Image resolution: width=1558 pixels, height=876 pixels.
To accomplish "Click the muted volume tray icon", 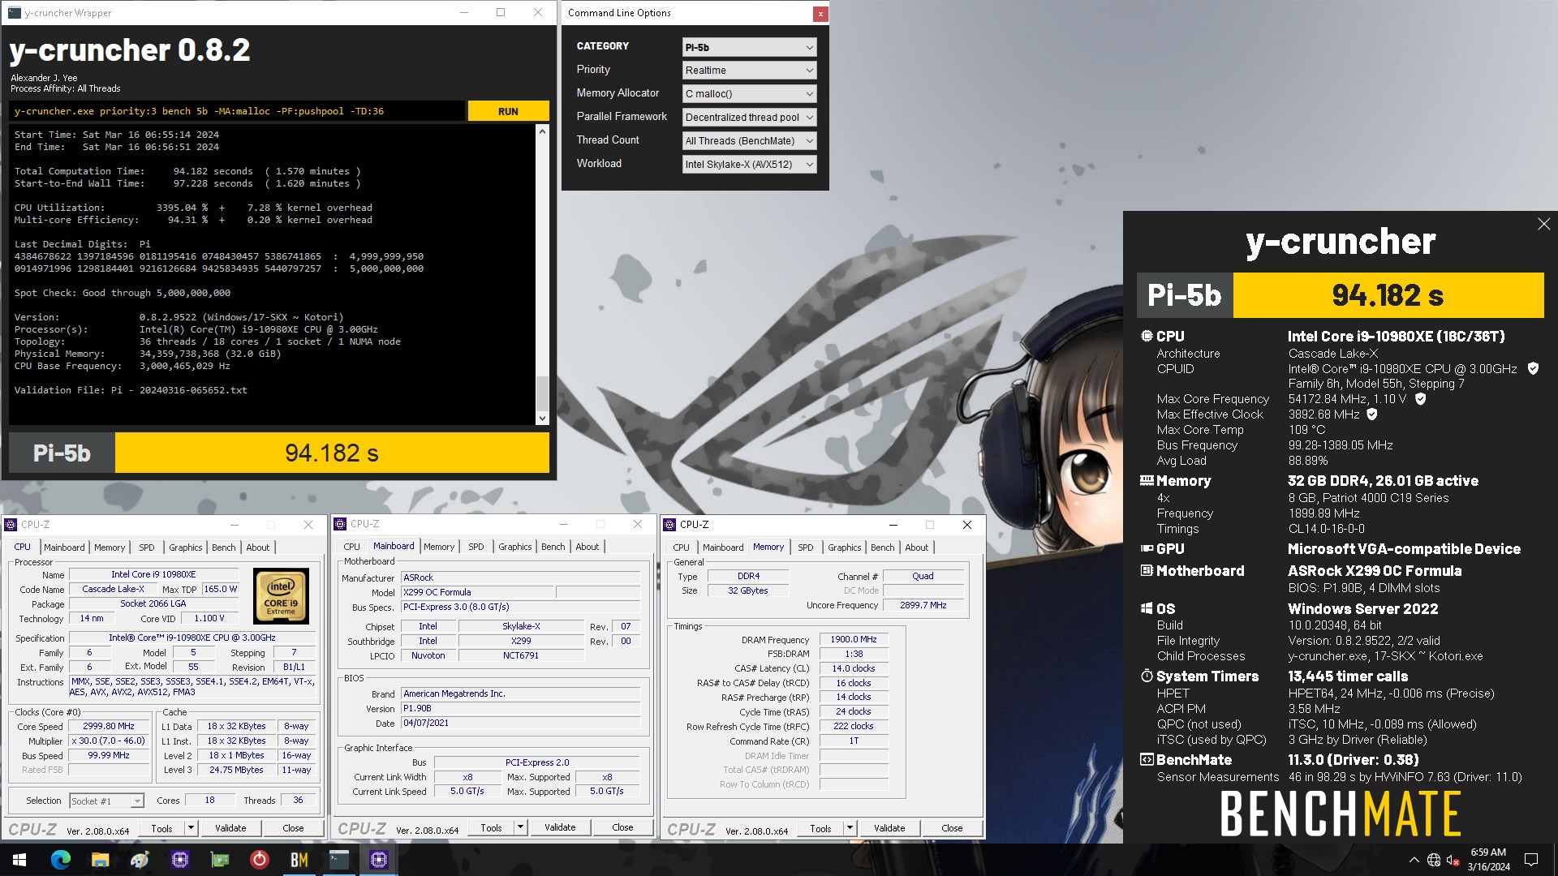I will tap(1453, 860).
